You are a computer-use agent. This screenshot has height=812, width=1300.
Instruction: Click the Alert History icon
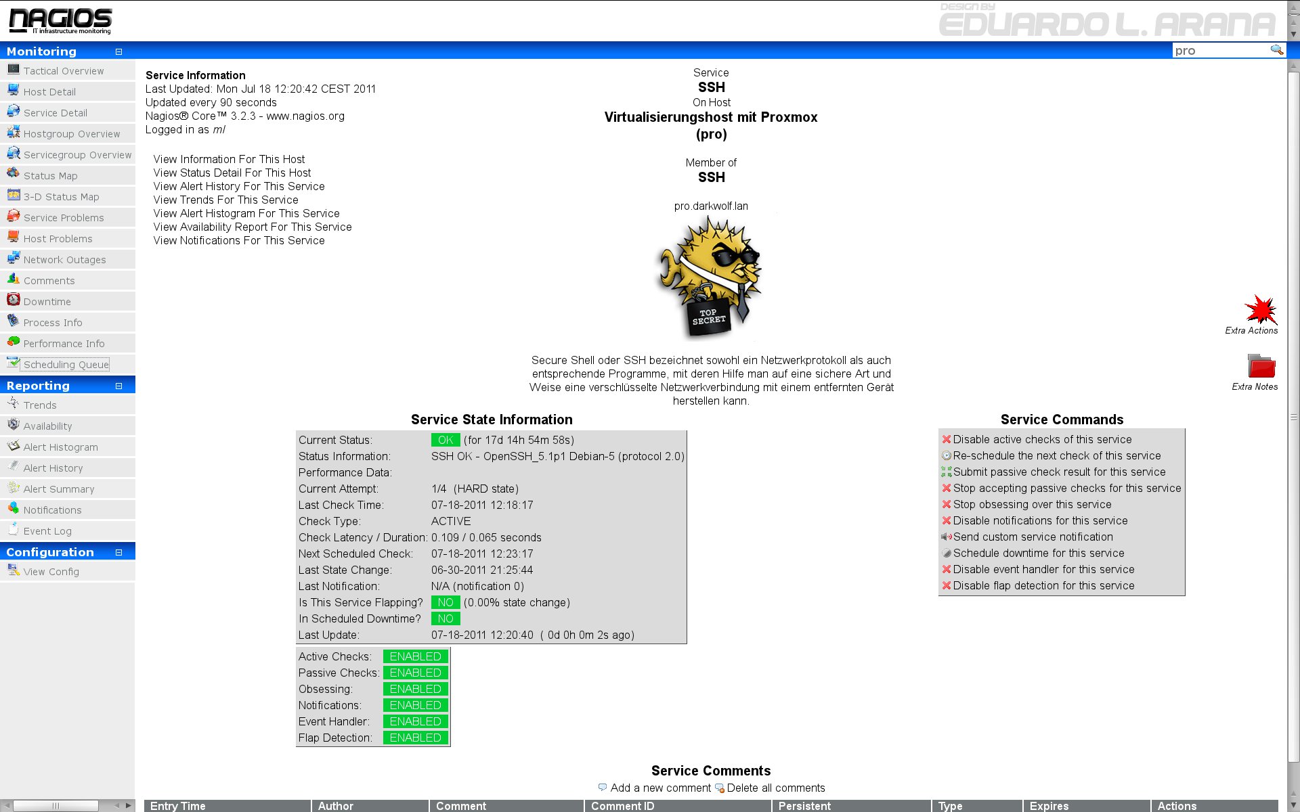click(x=14, y=466)
